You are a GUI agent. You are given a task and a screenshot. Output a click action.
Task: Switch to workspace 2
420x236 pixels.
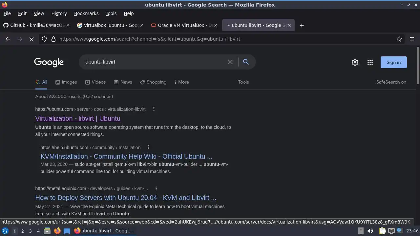tap(22, 231)
